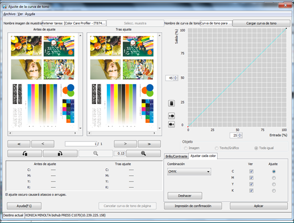Rotate image counterclockwise with rotate-left icon

(24, 154)
